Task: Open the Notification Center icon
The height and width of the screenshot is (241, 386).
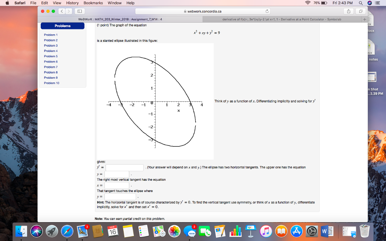Action: coord(378,3)
